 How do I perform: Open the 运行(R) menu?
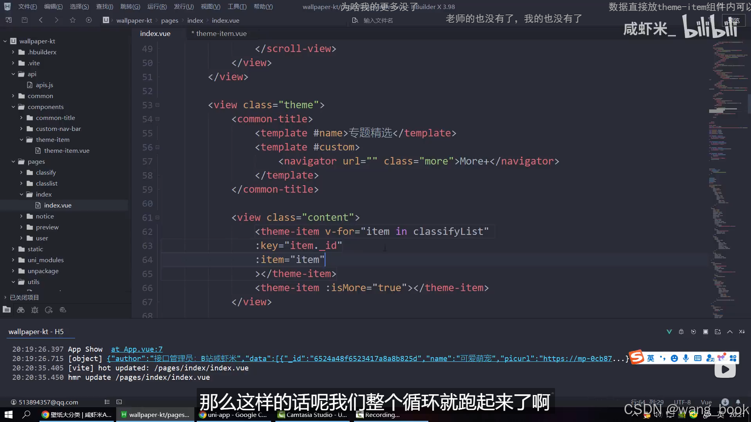[157, 7]
